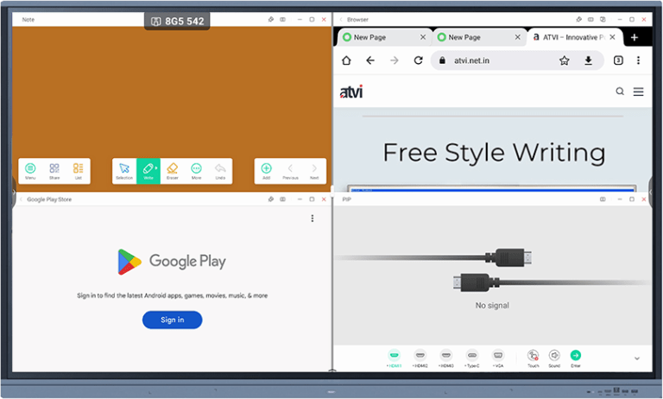Reload the atvi.net.in page
Image resolution: width=663 pixels, height=399 pixels.
pos(418,60)
